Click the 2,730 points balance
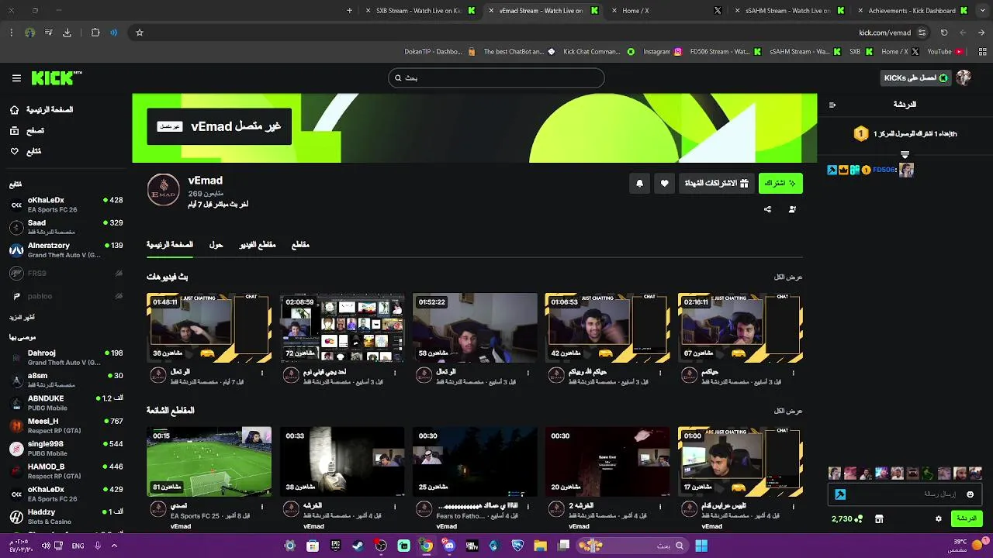 pos(846,518)
